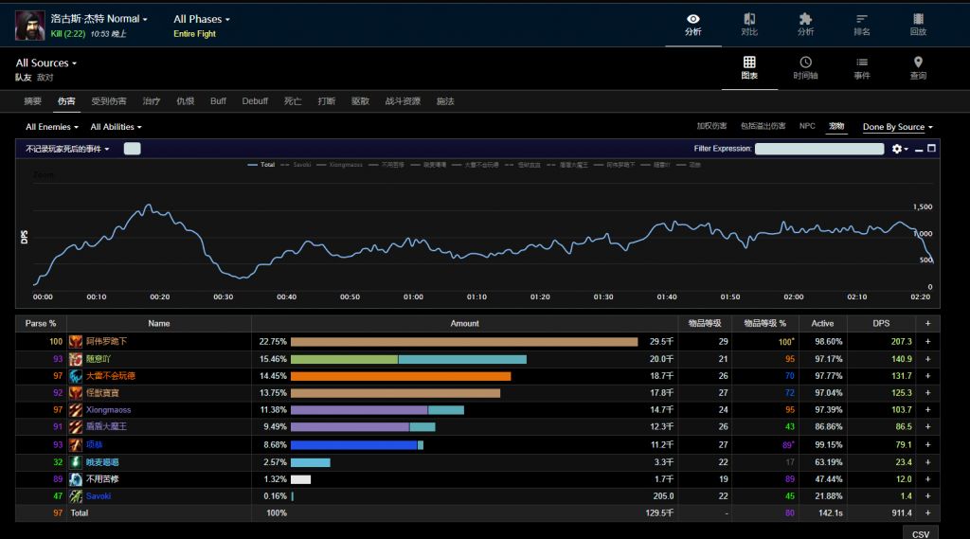Viewport: 970px width, 539px height.
Task: Toggle the 宠物 pets option
Action: click(x=835, y=126)
